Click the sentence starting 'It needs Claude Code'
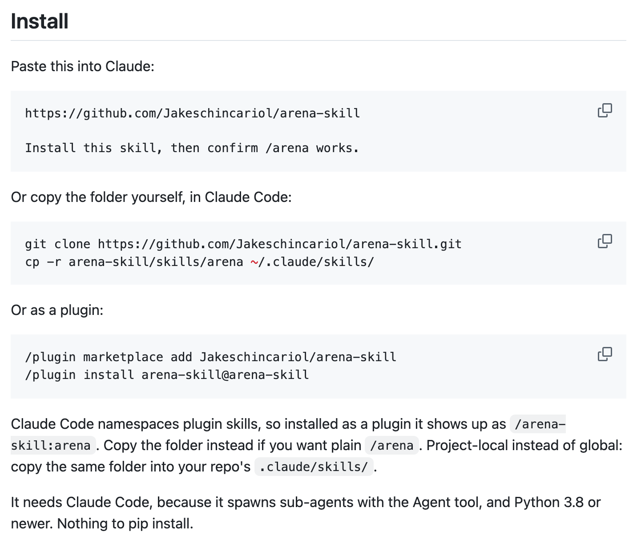This screenshot has height=548, width=637. [306, 513]
